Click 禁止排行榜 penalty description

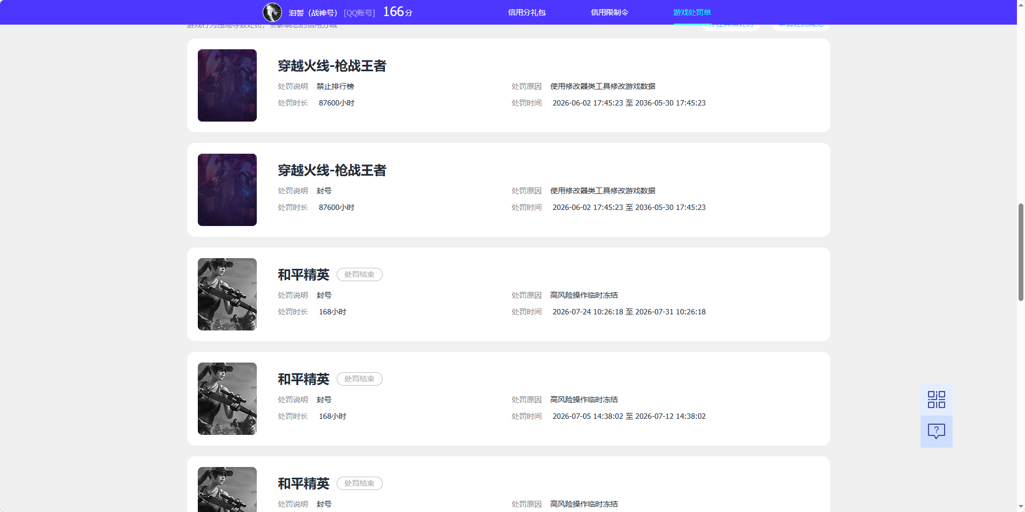click(335, 86)
